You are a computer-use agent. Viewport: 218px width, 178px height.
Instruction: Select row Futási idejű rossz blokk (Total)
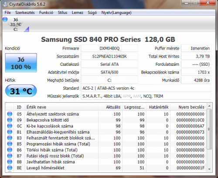(x=106, y=156)
